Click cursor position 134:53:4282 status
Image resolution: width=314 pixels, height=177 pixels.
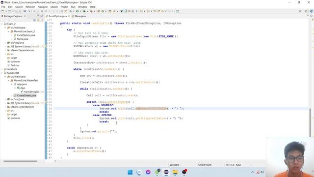point(233,165)
